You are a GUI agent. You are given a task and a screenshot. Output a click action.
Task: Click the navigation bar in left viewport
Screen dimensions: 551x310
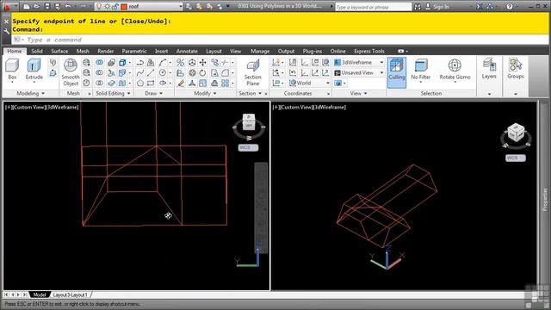pyautogui.click(x=261, y=208)
